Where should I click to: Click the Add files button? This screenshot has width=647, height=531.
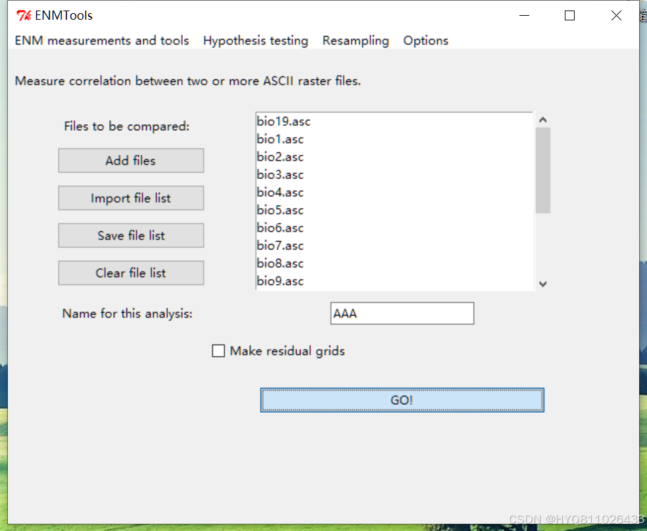131,160
